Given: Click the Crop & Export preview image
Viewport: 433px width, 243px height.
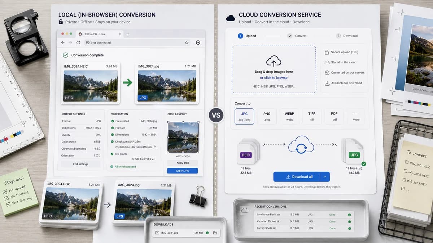Looking at the screenshot, I should tap(183, 137).
